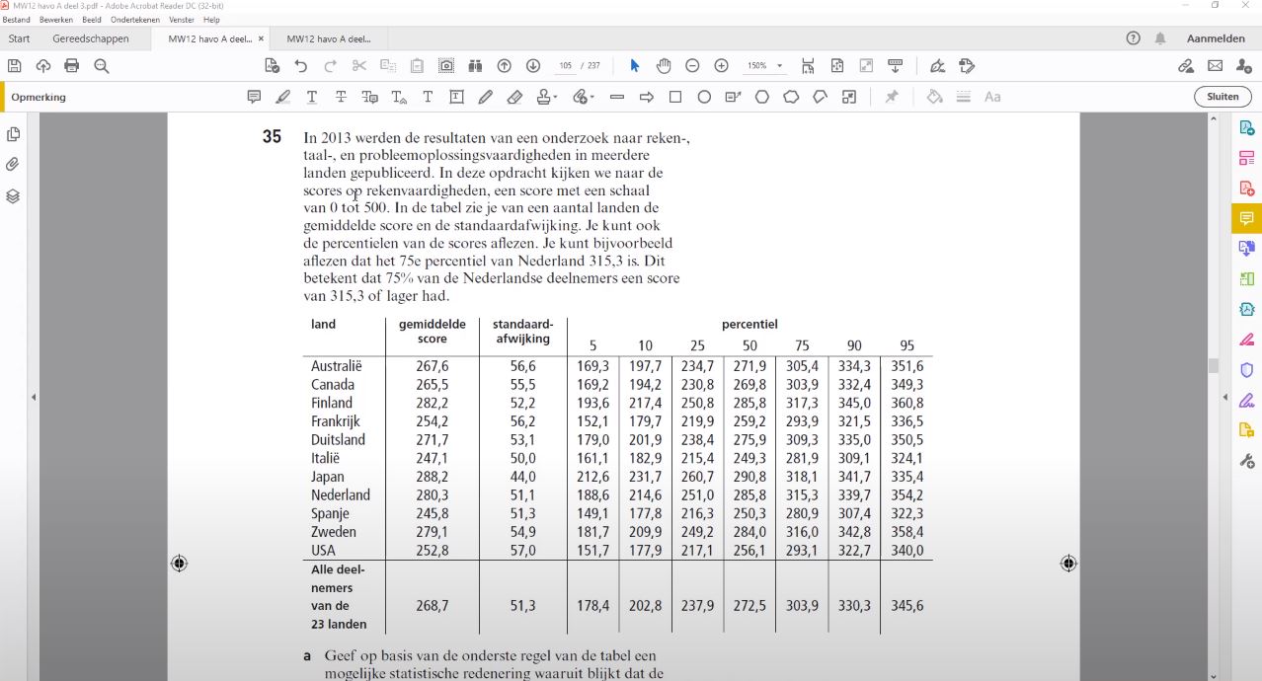Click the Aanmelden sign-in link
Image resolution: width=1262 pixels, height=681 pixels.
point(1216,38)
